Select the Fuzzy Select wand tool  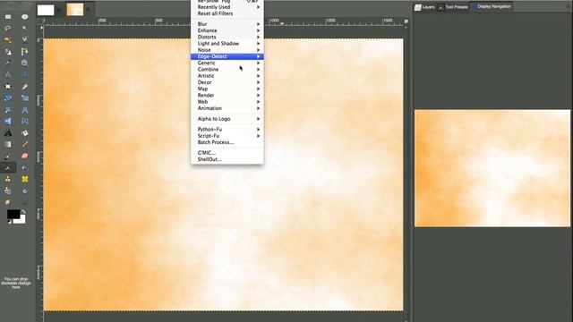24,28
